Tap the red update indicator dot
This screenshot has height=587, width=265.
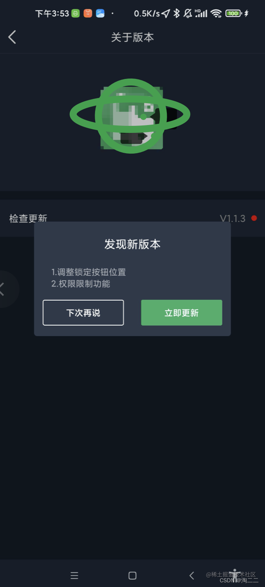click(254, 218)
